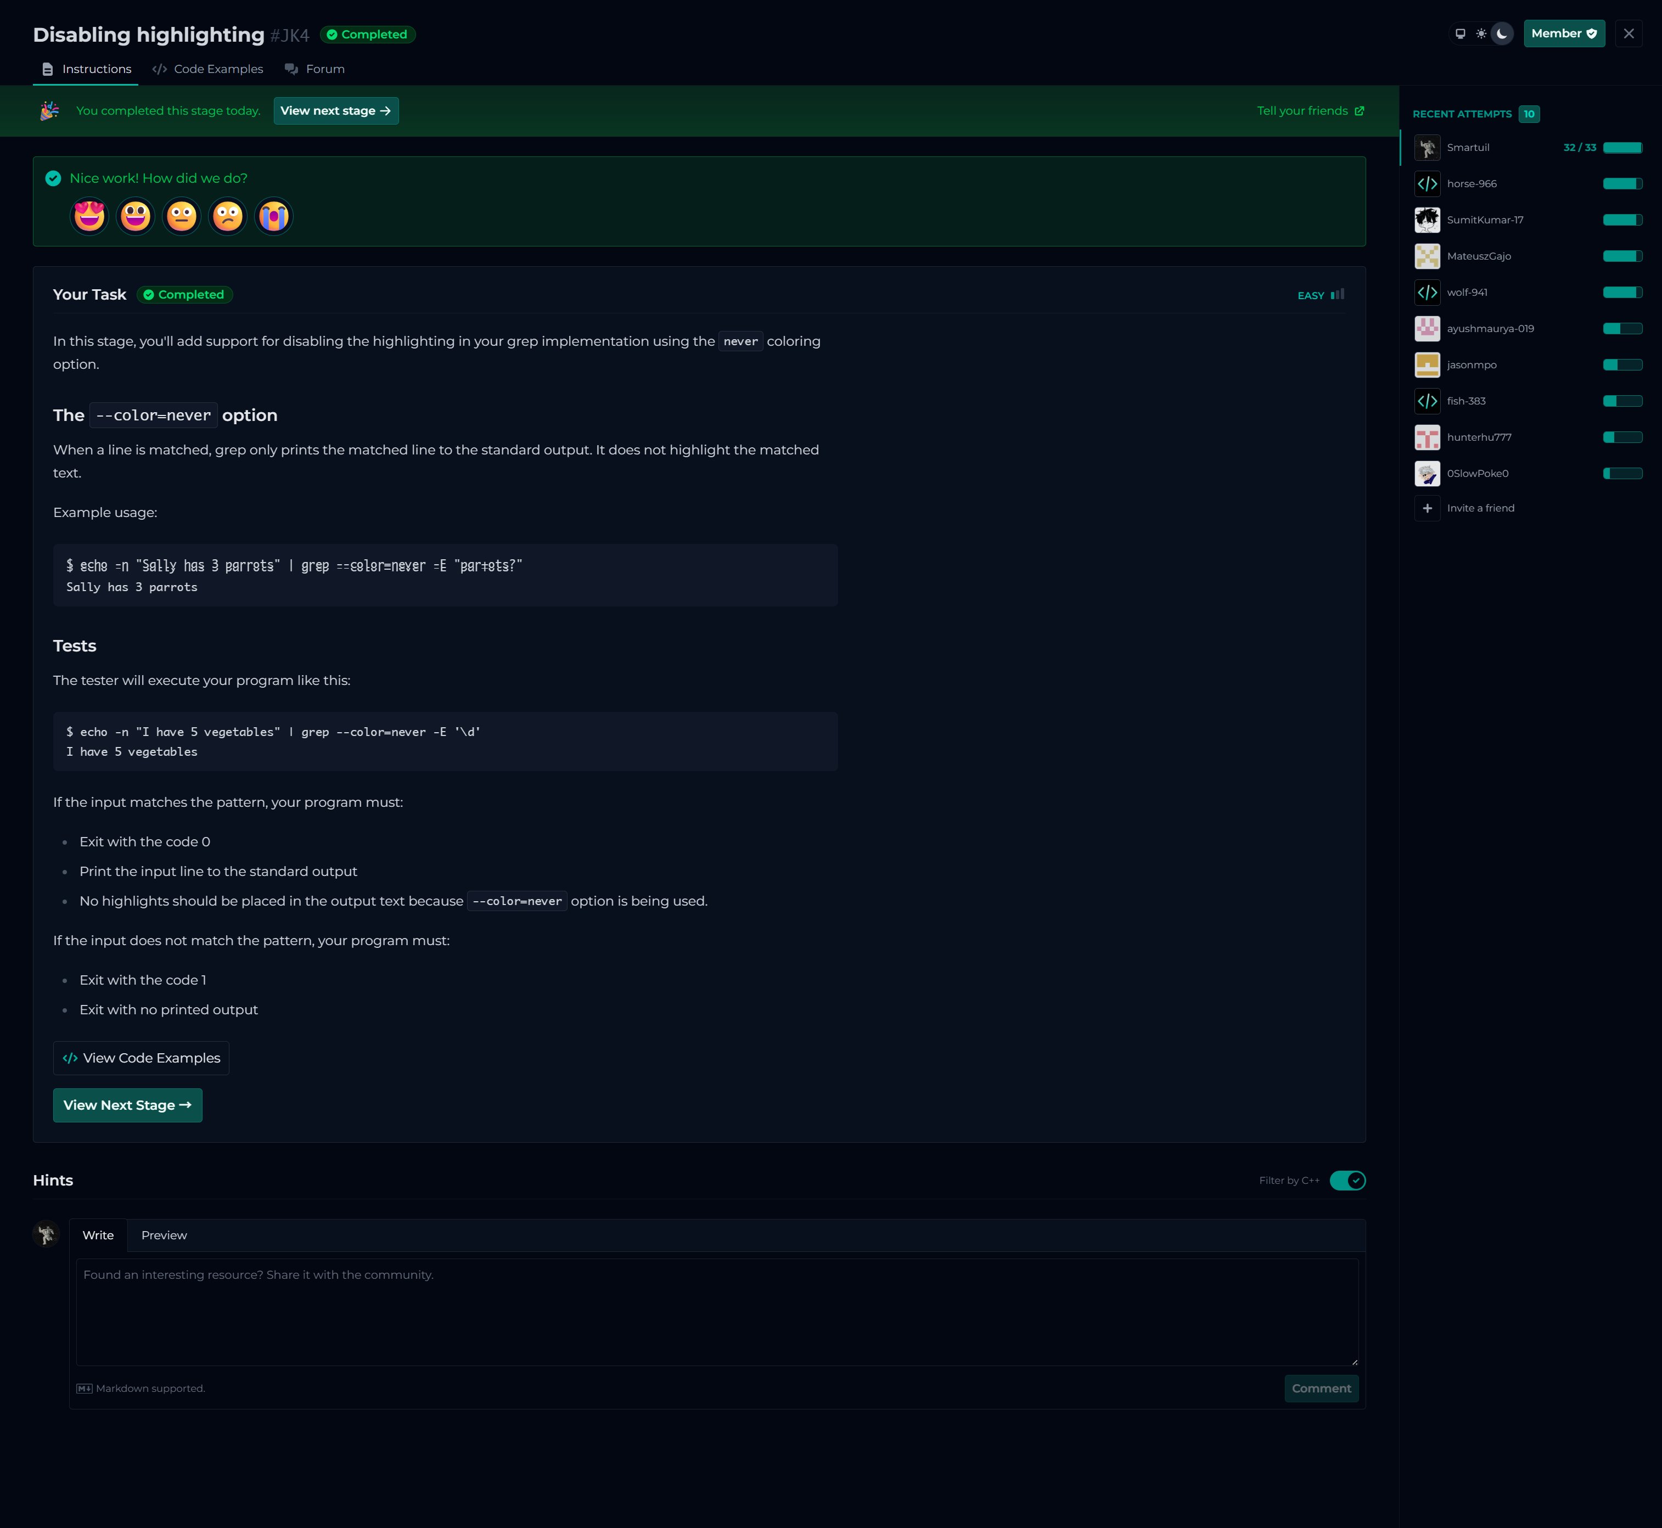Select the crying face emoji rating
This screenshot has width=1662, height=1528.
pos(274,217)
